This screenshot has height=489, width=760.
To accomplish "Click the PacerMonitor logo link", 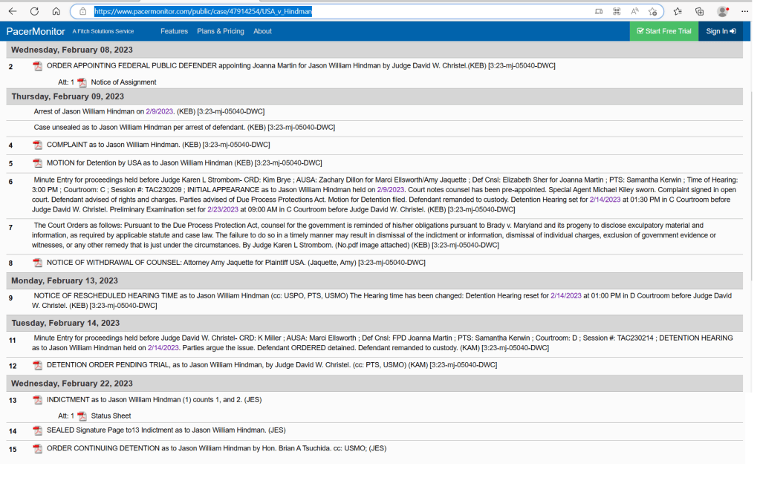I will (36, 31).
